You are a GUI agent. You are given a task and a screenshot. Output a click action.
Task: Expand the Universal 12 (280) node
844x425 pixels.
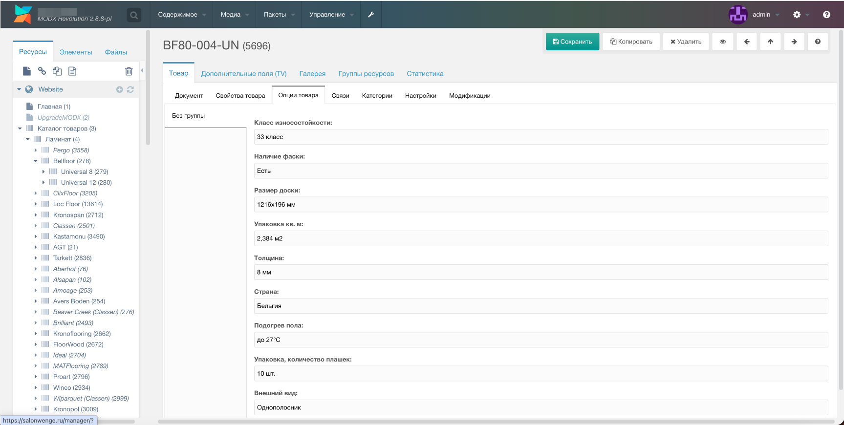tap(43, 182)
